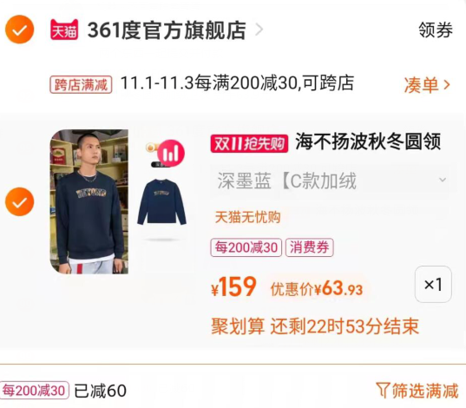Click the 消费券 coupon tag

coord(310,247)
